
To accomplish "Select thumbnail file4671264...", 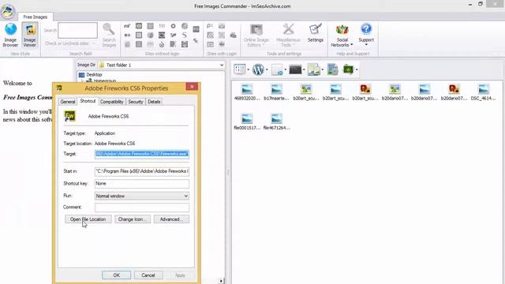I will pos(276,121).
